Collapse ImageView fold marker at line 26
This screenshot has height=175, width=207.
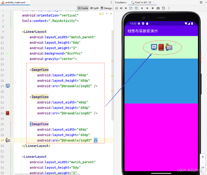pos(13,124)
